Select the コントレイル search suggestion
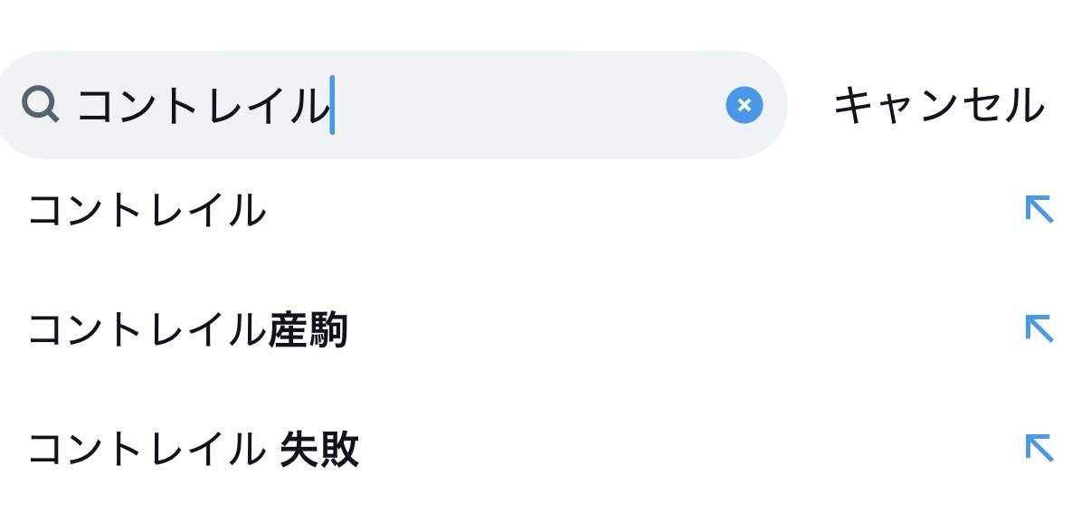1091x513 pixels. (147, 212)
